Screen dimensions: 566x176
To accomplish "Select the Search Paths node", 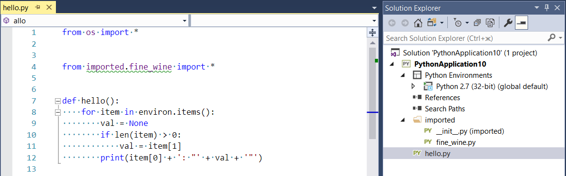I will (445, 109).
